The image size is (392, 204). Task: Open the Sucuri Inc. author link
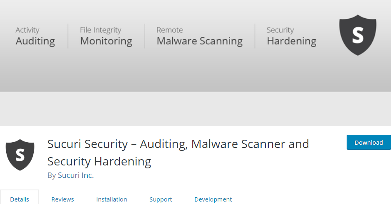[x=76, y=175]
